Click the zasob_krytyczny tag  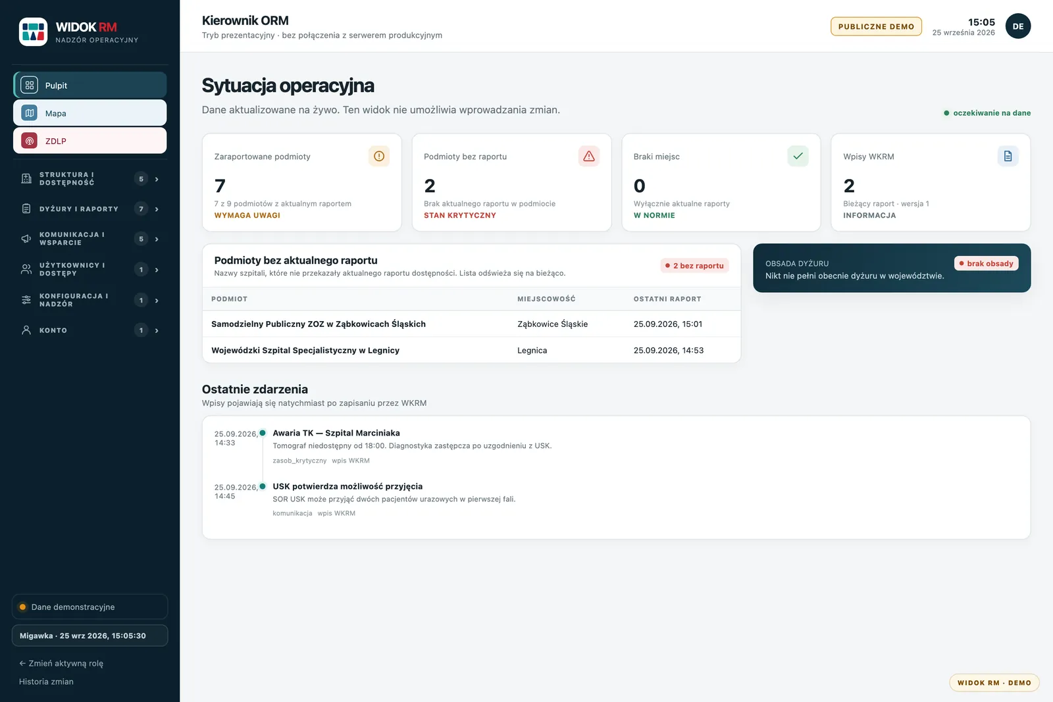click(x=299, y=461)
